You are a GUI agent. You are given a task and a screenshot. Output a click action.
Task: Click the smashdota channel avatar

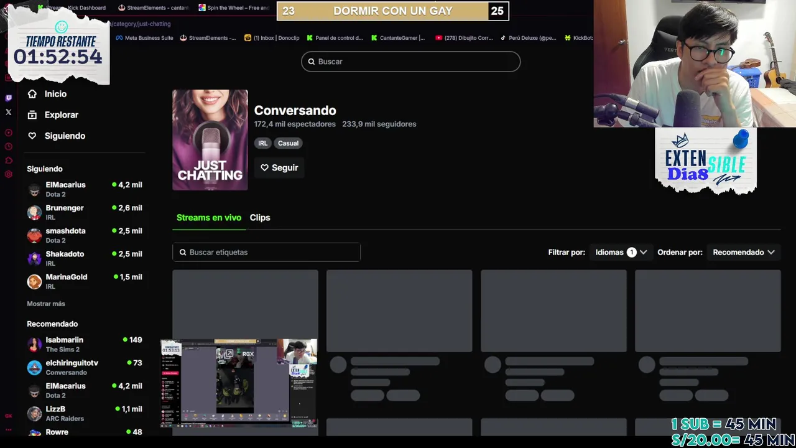pyautogui.click(x=34, y=235)
